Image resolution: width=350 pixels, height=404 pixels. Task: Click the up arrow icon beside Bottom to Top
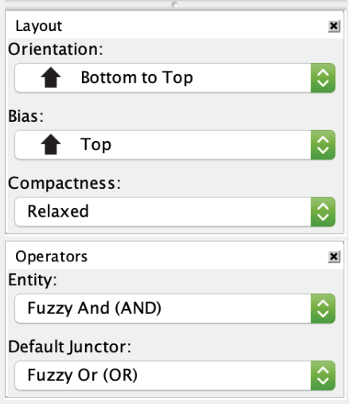tap(51, 77)
